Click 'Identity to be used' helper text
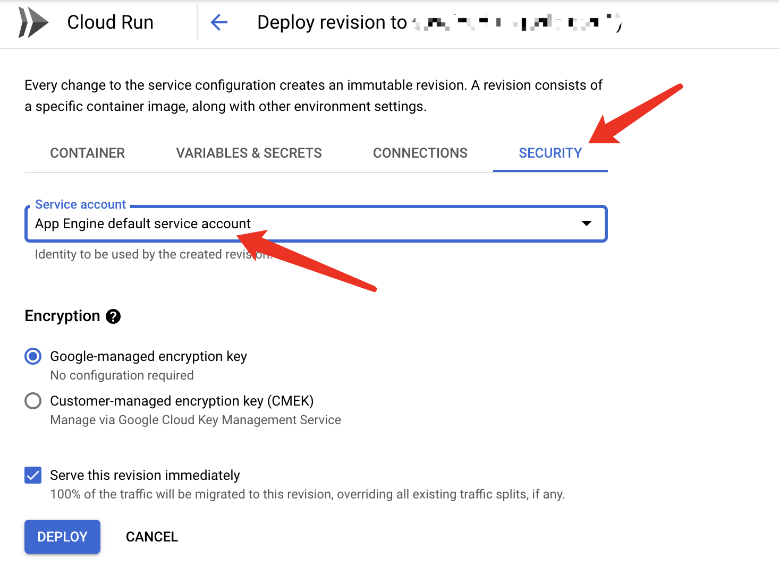The width and height of the screenshot is (779, 585). pos(153,254)
